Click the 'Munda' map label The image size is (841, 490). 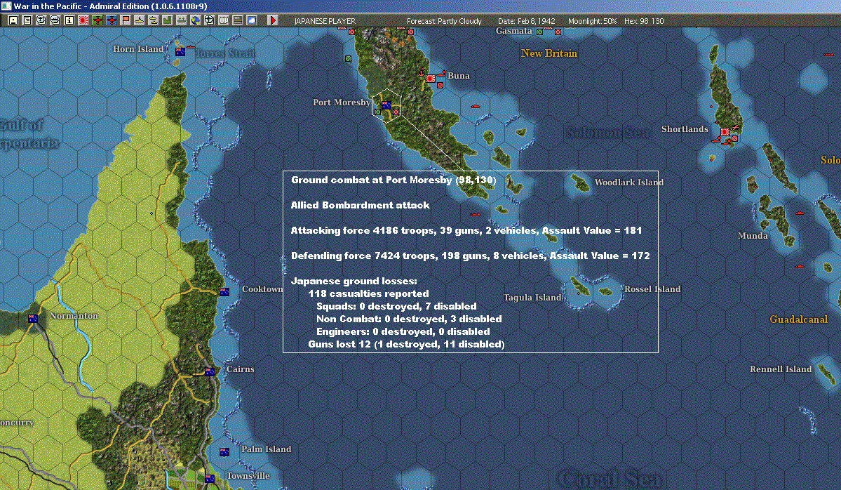[753, 236]
